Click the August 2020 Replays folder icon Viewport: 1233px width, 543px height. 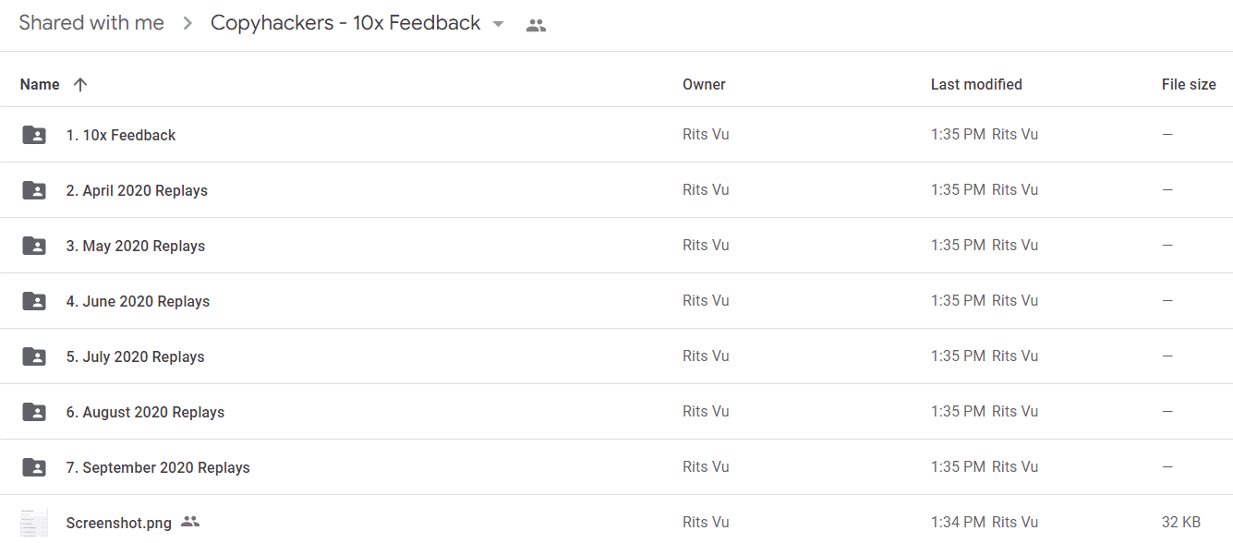[x=34, y=412]
